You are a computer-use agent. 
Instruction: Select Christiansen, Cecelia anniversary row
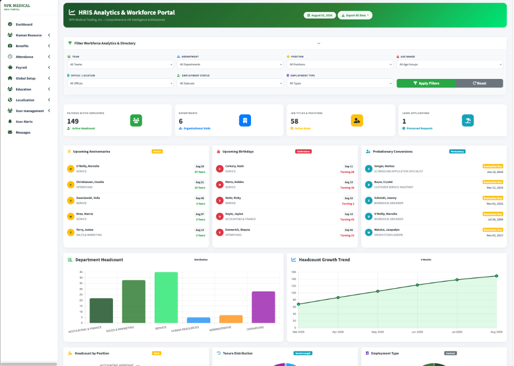pyautogui.click(x=136, y=185)
